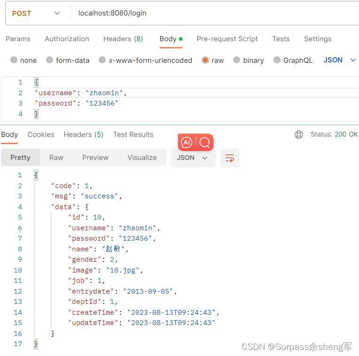Open the blue JSON body format dropdown
359x356 pixels.
pos(340,60)
